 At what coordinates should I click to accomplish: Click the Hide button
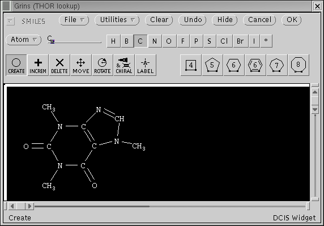pos(225,20)
